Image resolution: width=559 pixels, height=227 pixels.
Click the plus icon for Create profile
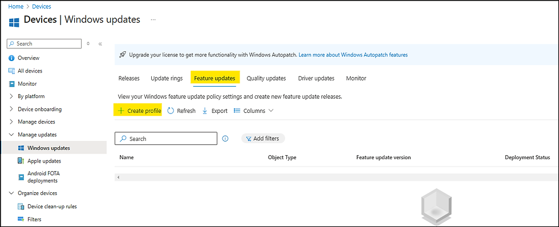[121, 111]
